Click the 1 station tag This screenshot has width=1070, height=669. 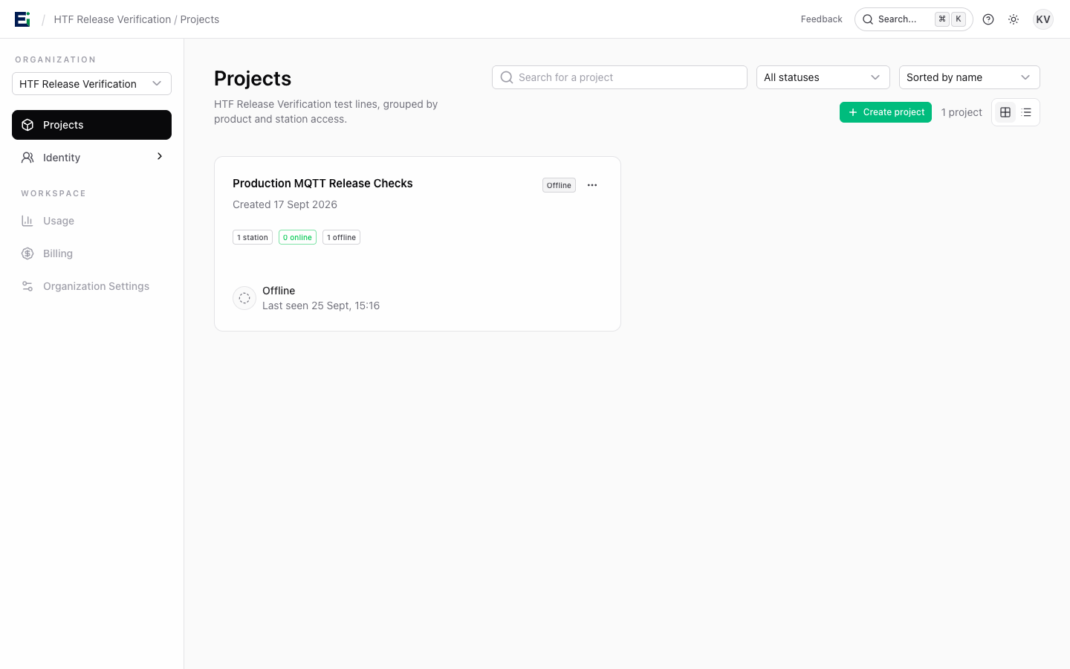[253, 237]
